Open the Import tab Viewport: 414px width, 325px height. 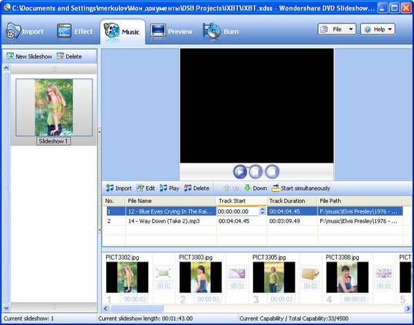pyautogui.click(x=25, y=32)
